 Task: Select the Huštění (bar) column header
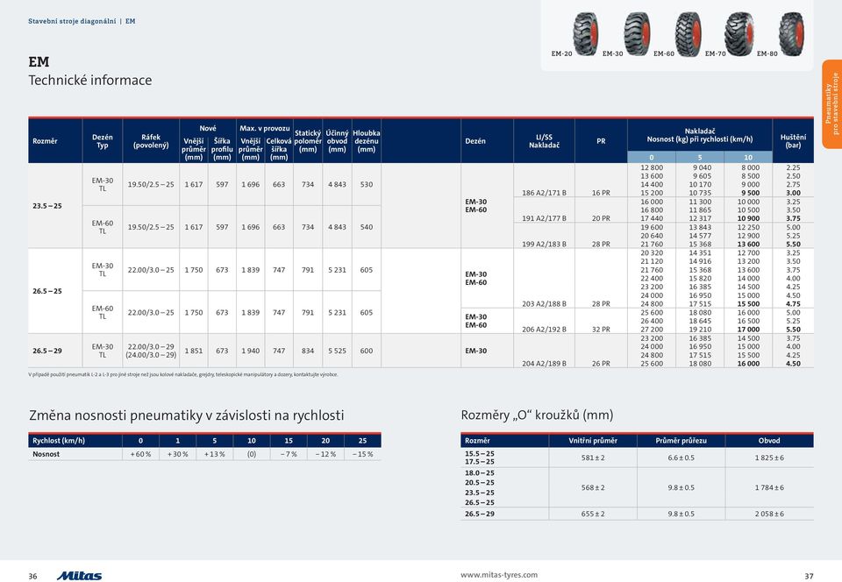pyautogui.click(x=793, y=141)
